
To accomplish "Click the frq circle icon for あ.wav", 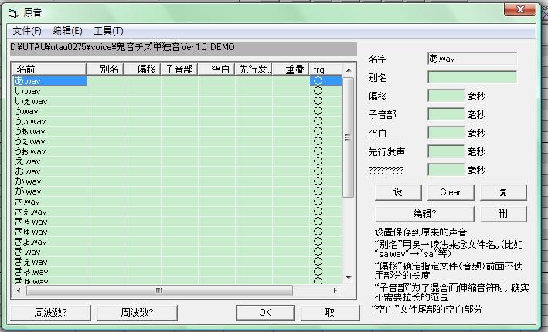I will click(x=318, y=80).
